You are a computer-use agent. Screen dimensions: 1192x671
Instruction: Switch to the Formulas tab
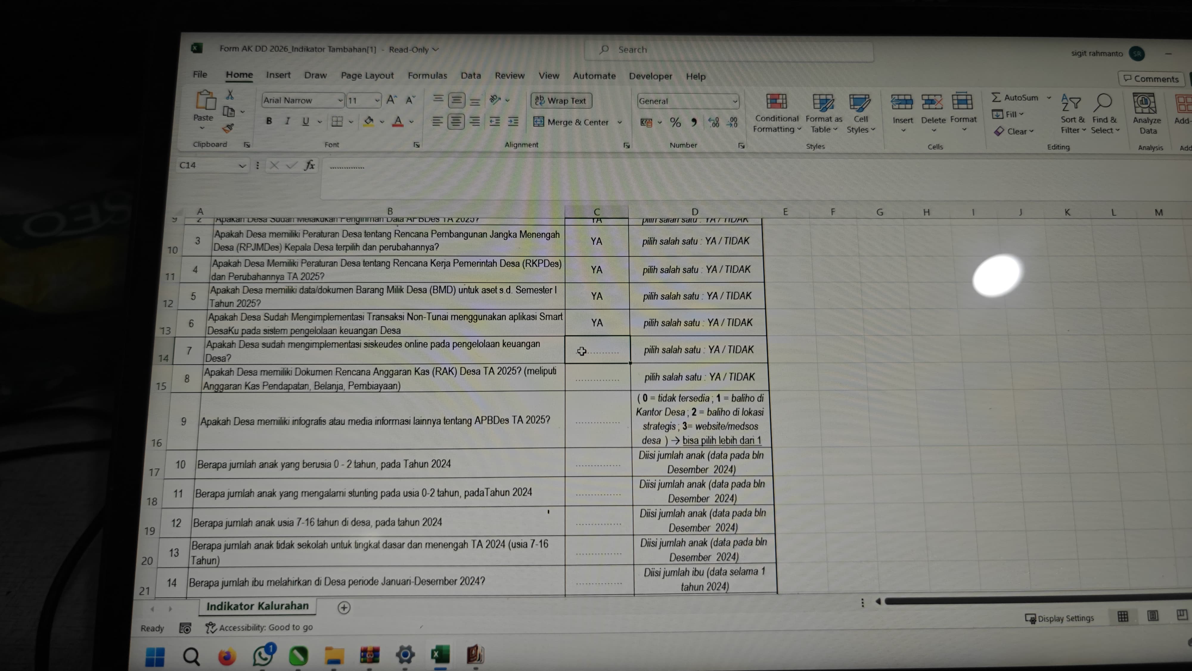click(427, 75)
